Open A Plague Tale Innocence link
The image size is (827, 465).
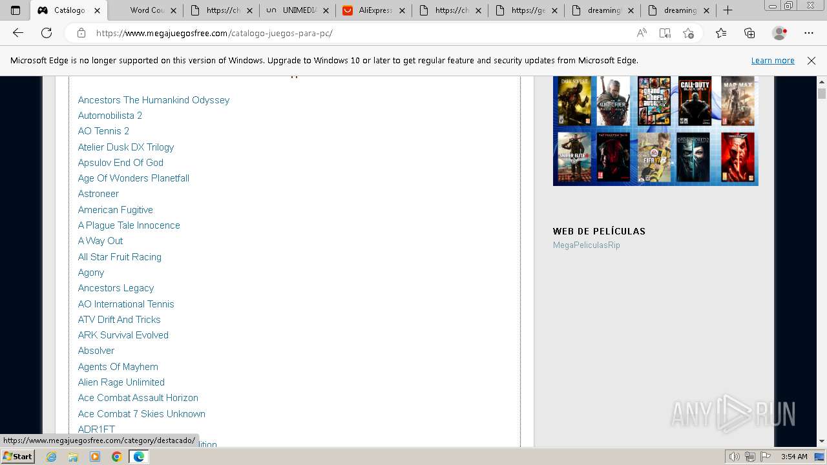[129, 225]
